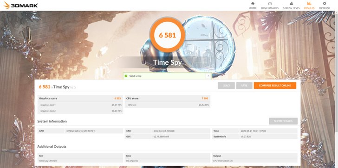Click the NVIDIA GeForce GTX 1070 Ti field
The image size is (338, 168).
coord(94,131)
